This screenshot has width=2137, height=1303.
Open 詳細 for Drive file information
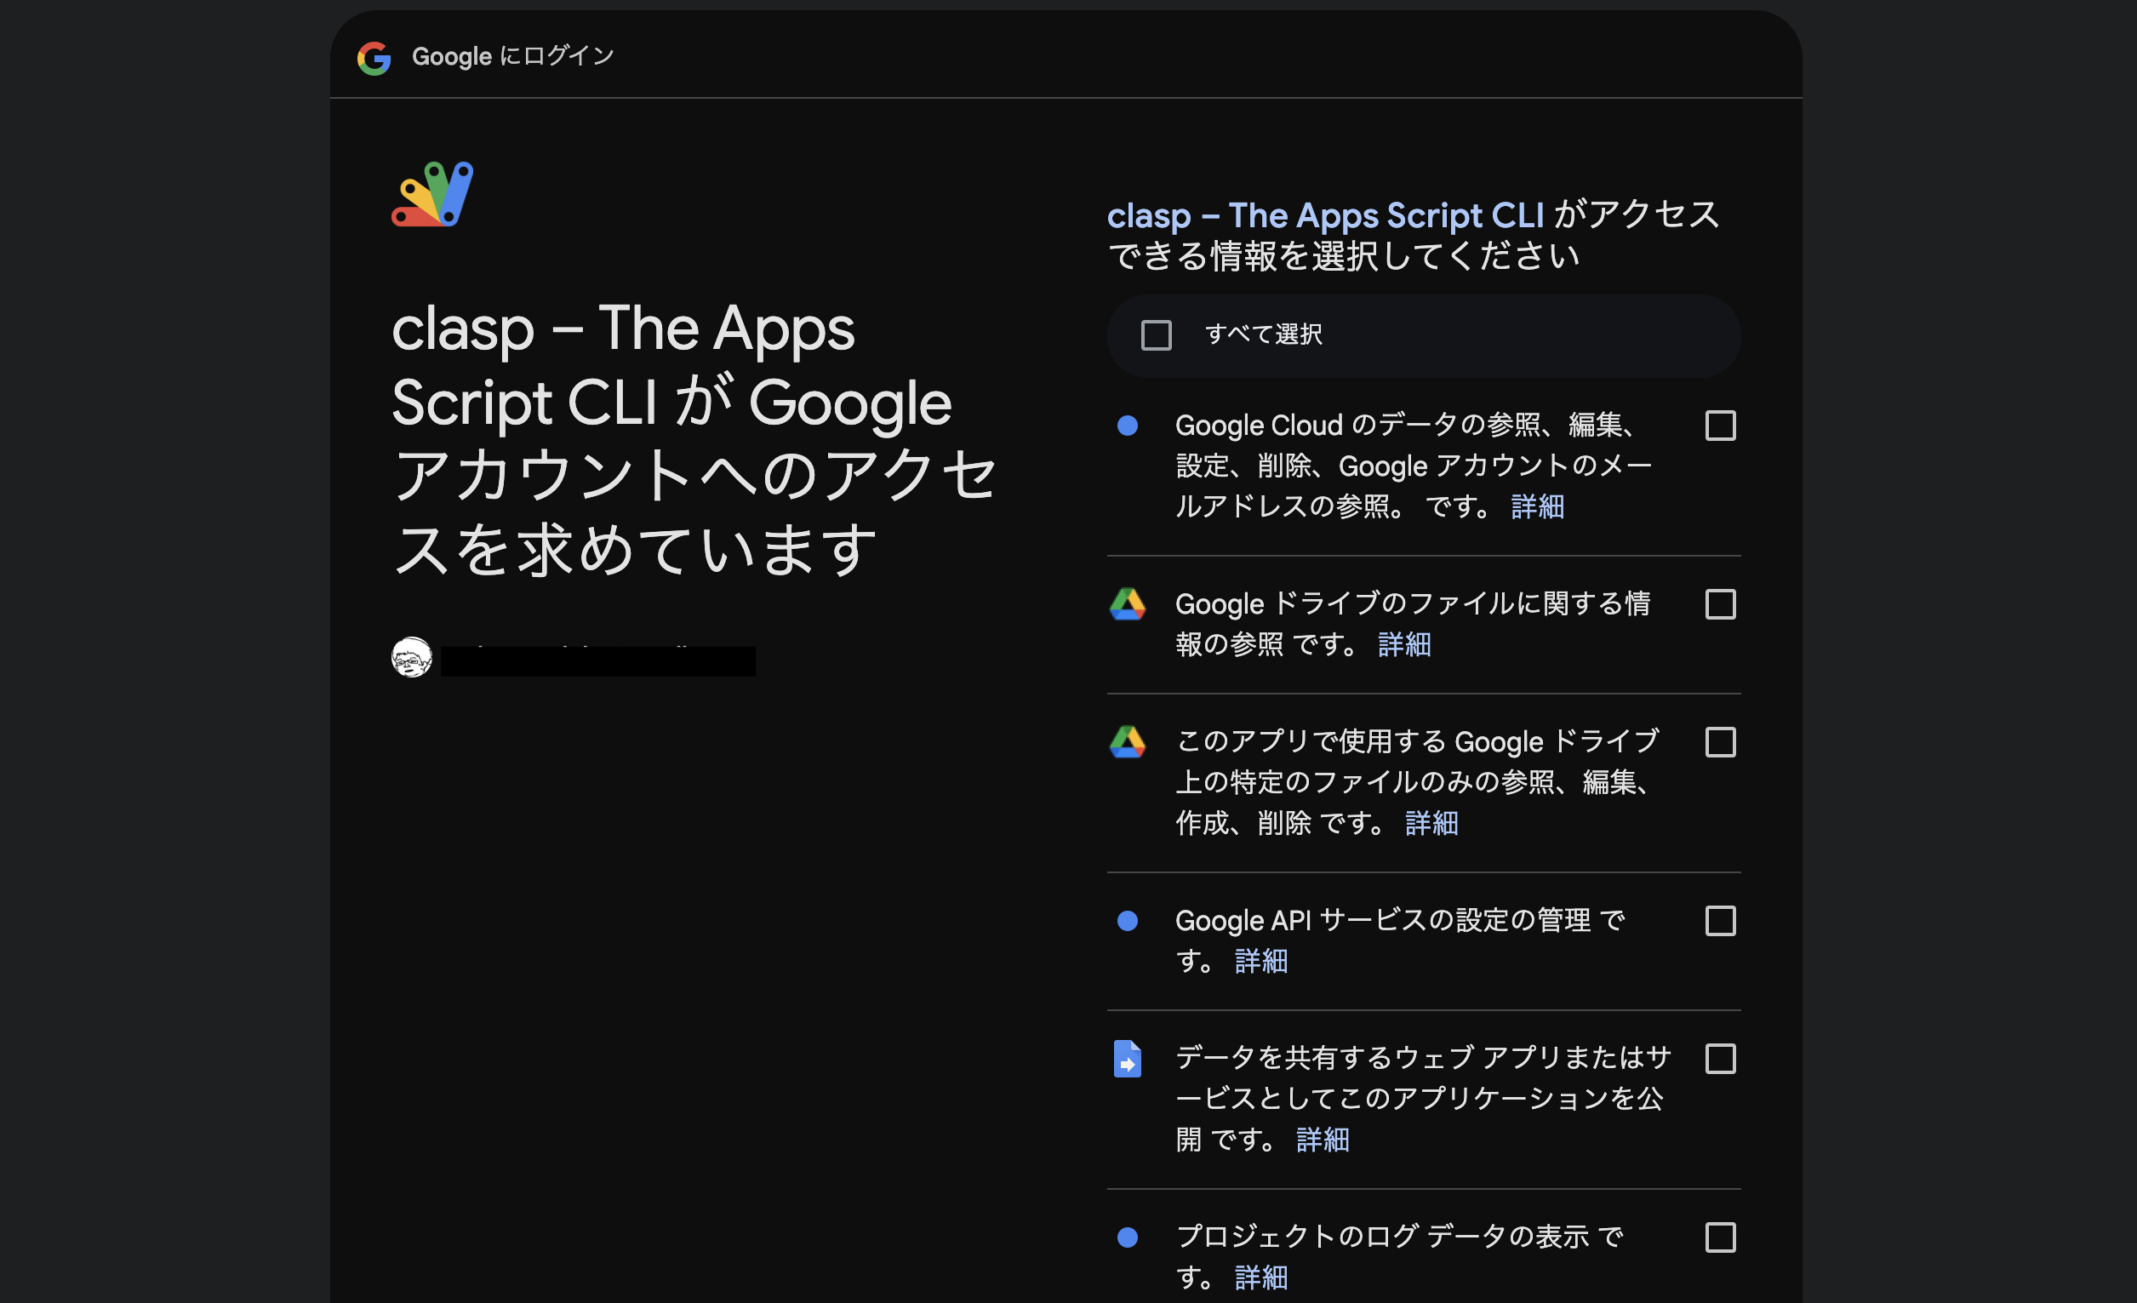tap(1403, 645)
